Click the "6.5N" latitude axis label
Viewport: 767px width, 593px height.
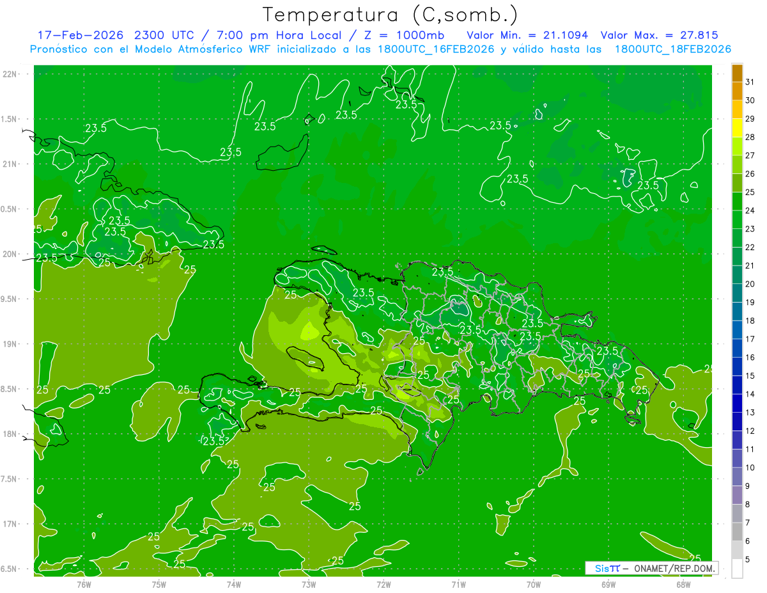point(9,569)
